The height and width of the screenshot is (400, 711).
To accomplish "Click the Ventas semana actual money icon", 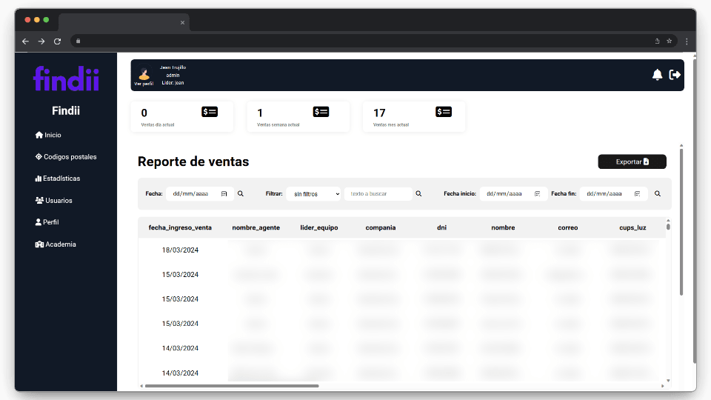I will tap(321, 112).
